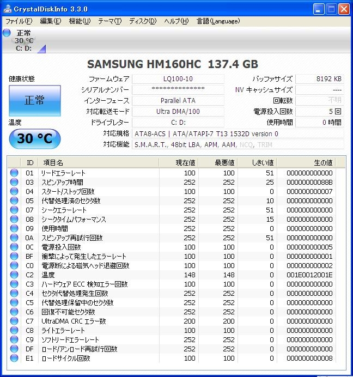The width and height of the screenshot is (353, 377).
Task: Click the CrystalDiskInfo title bar app icon
Action: pyautogui.click(x=8, y=9)
